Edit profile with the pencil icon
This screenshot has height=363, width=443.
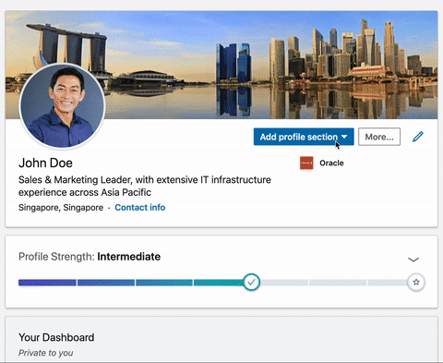[x=418, y=137]
